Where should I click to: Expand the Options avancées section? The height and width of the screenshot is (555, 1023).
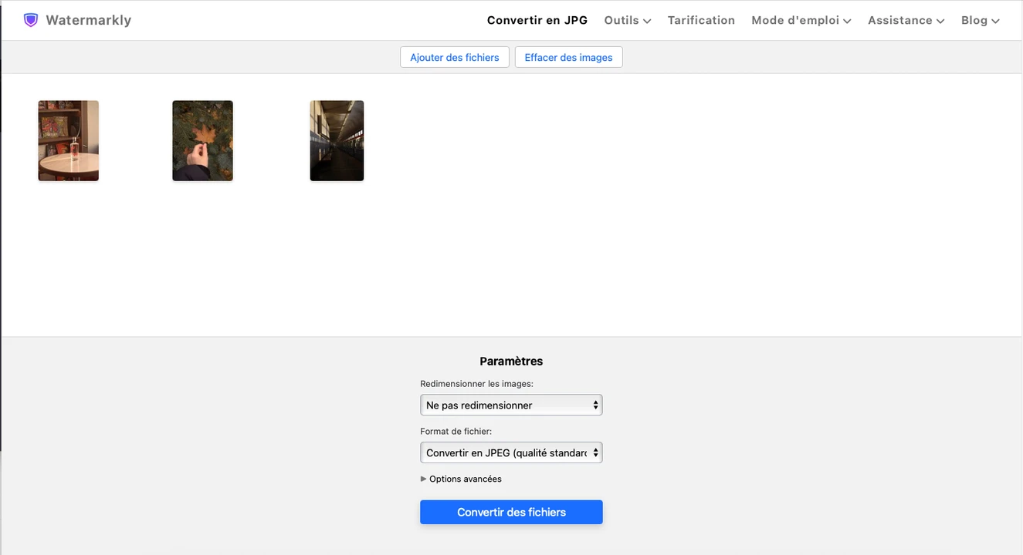[x=461, y=479]
